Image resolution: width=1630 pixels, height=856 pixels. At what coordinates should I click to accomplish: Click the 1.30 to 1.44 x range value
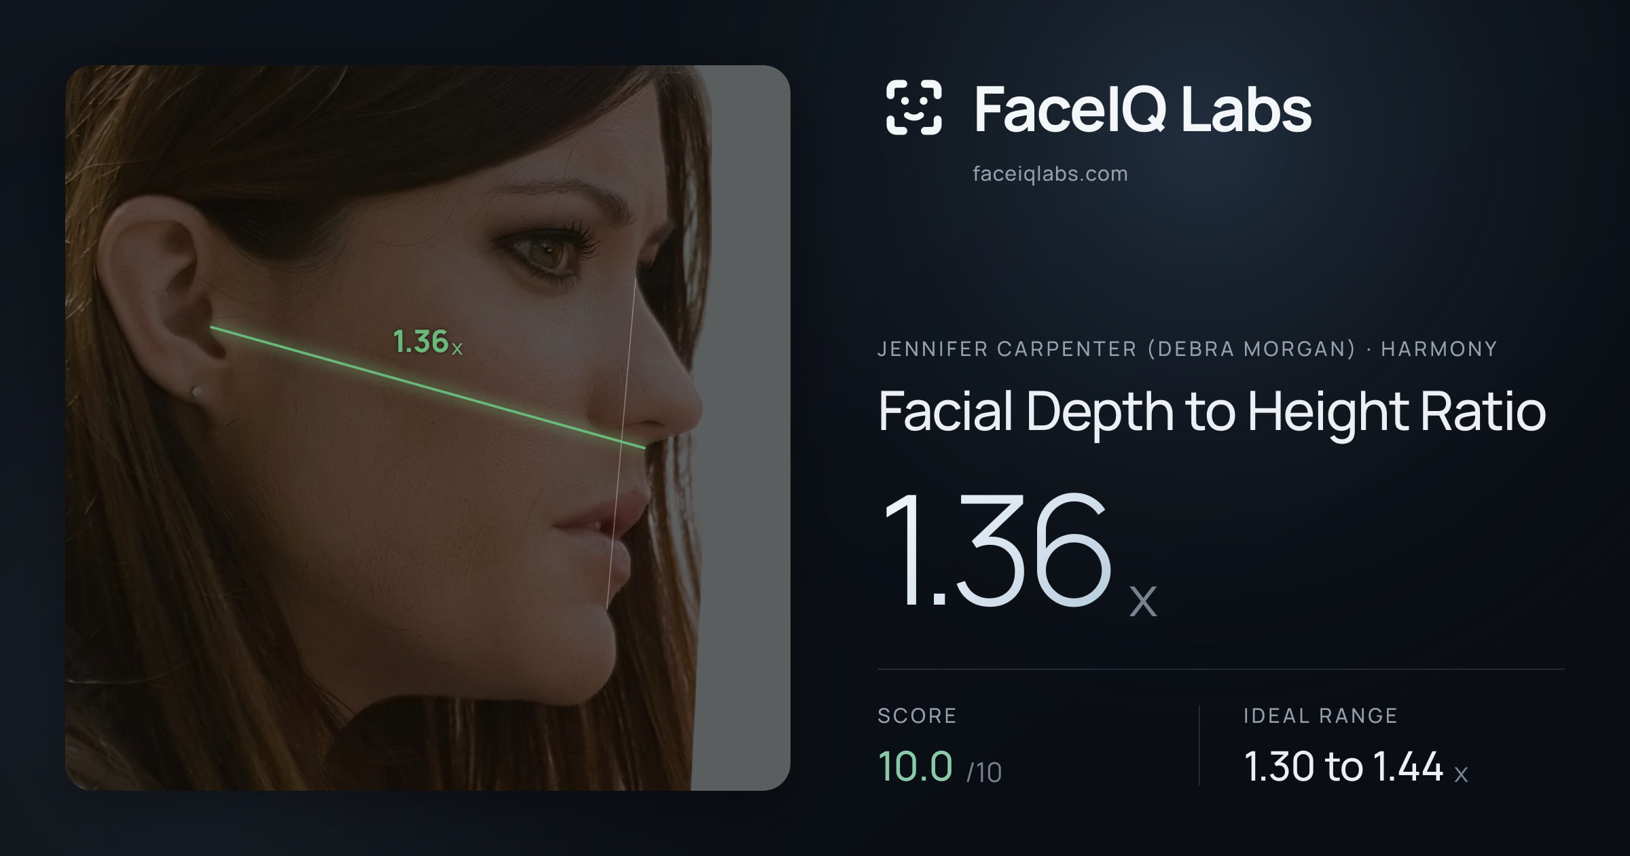point(1356,767)
